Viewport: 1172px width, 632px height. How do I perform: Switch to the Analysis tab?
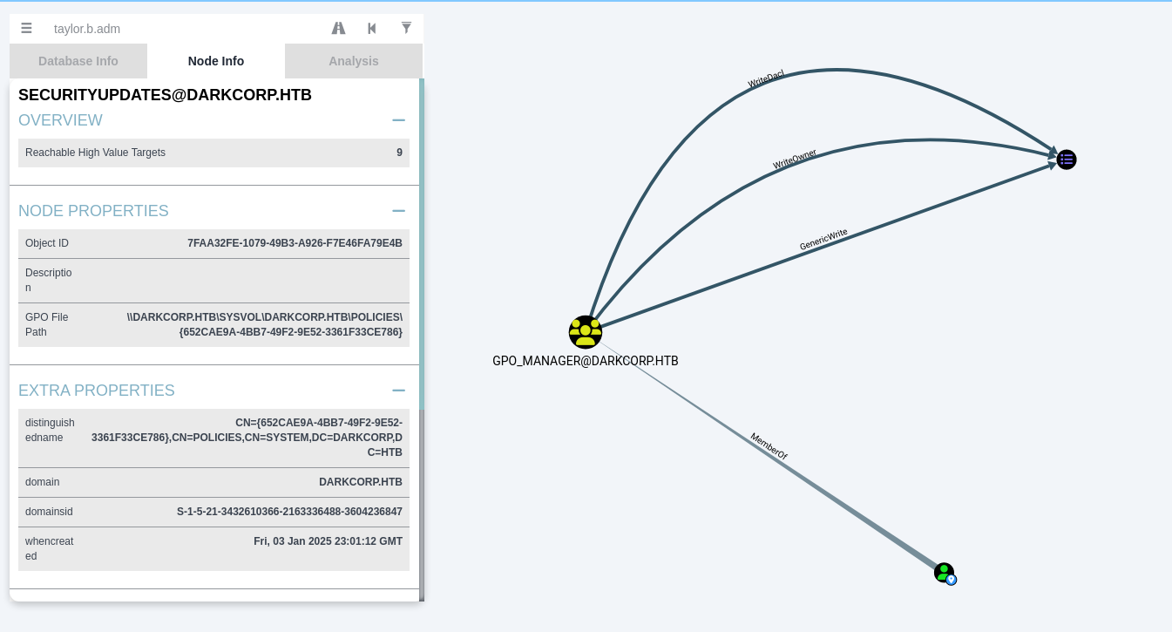tap(353, 61)
